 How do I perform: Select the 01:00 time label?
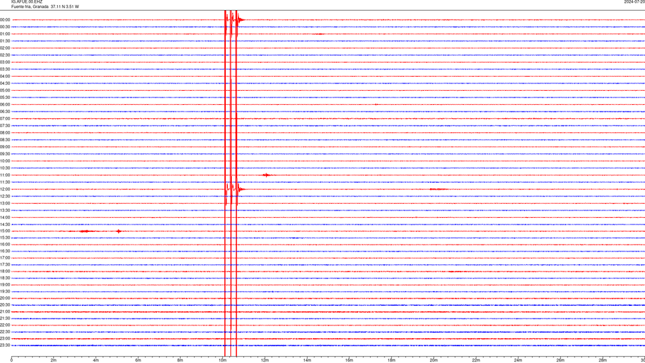pos(5,34)
